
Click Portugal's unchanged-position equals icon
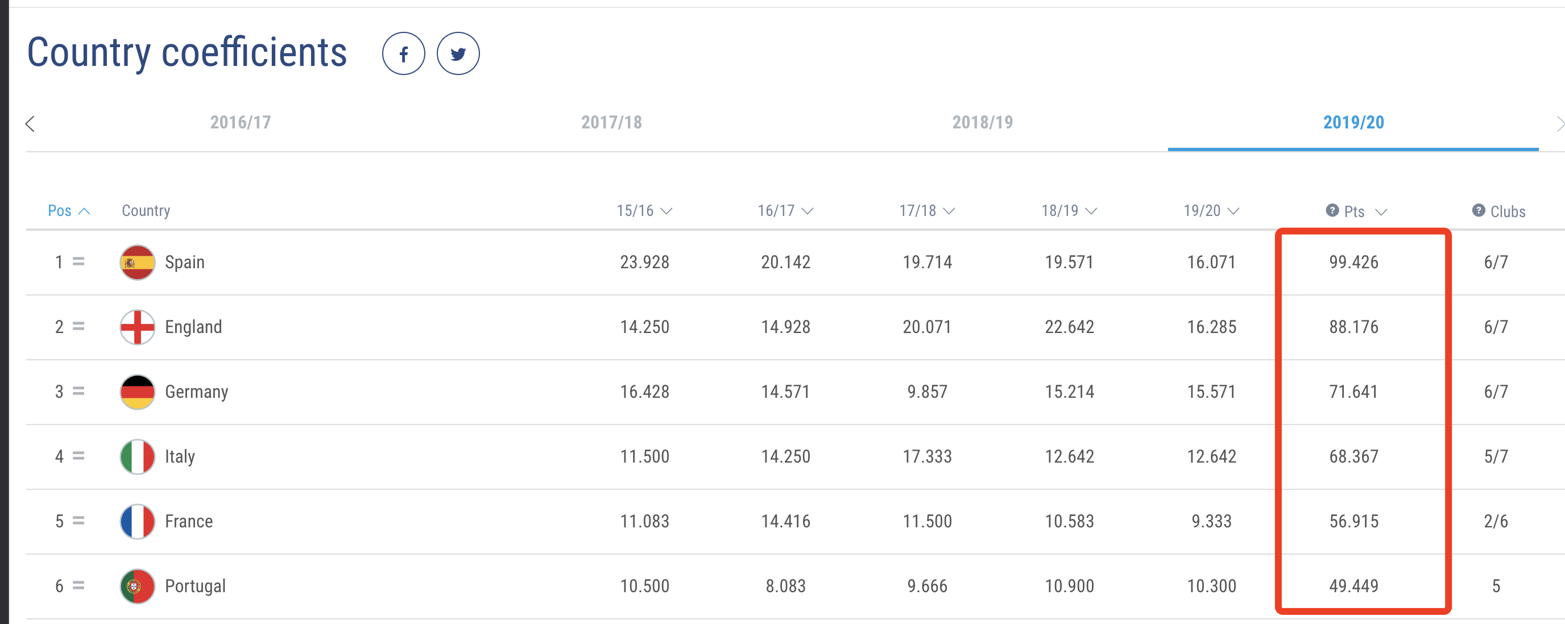click(78, 586)
